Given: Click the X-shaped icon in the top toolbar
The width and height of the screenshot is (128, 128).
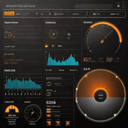Looking at the screenshot, I should click(37, 13).
